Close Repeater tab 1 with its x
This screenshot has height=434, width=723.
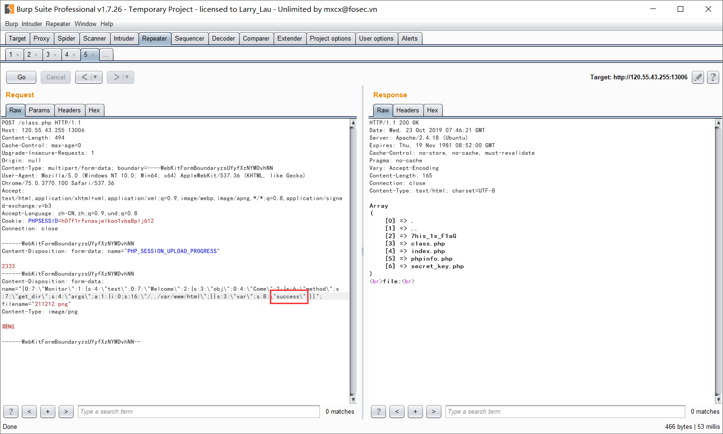18,55
